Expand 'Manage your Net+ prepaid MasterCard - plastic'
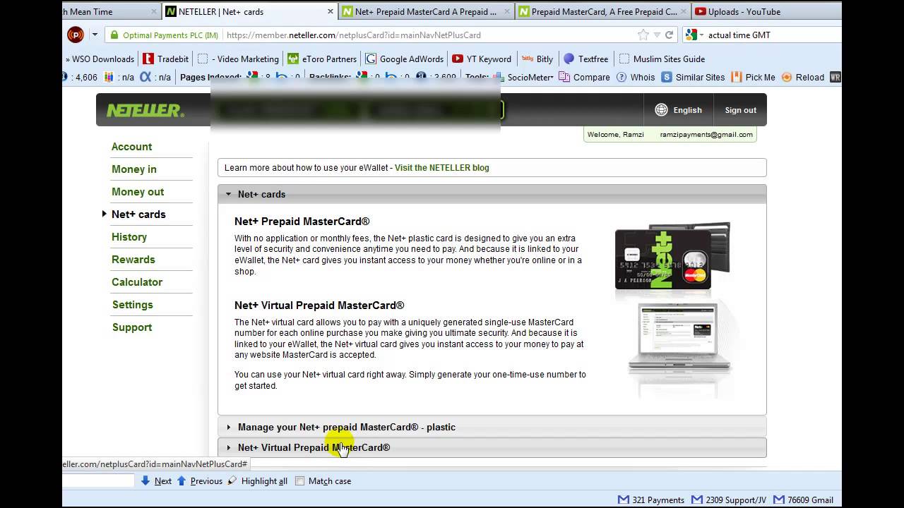The image size is (904, 508). (x=492, y=427)
